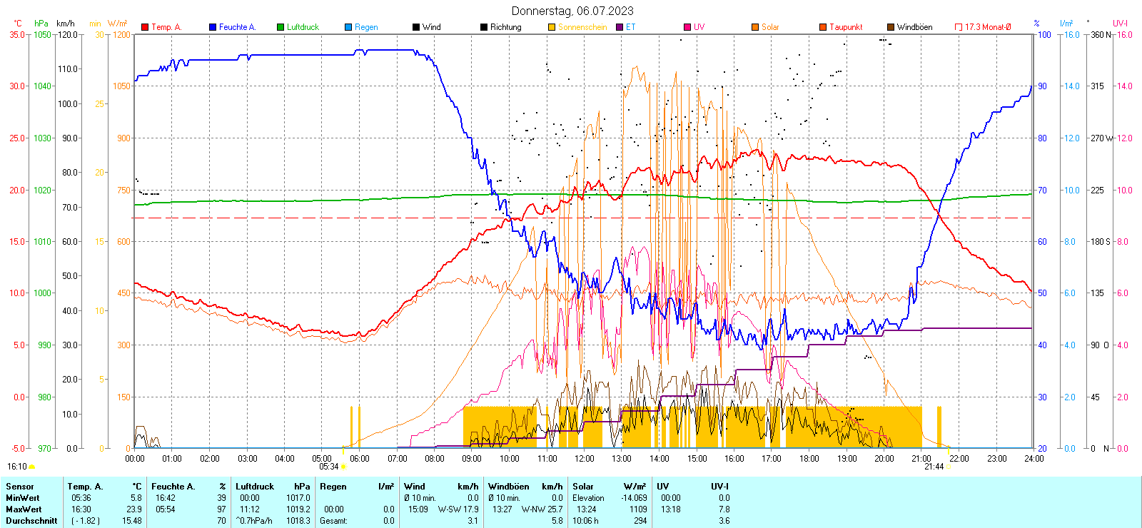Click the brown Windböen legend square
The width and height of the screenshot is (1142, 528).
pos(891,27)
